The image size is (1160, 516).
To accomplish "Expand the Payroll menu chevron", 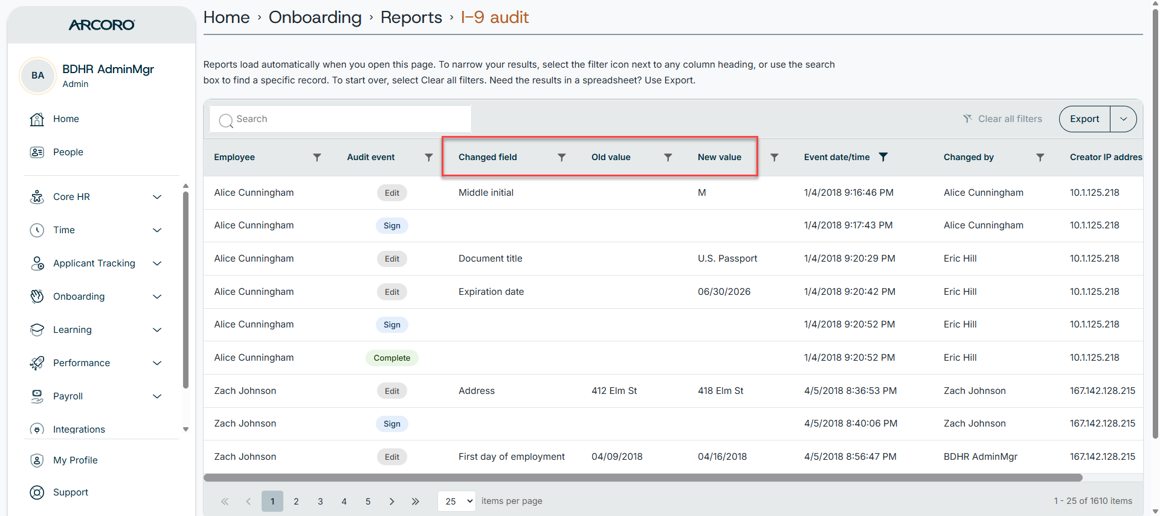I will pos(157,396).
